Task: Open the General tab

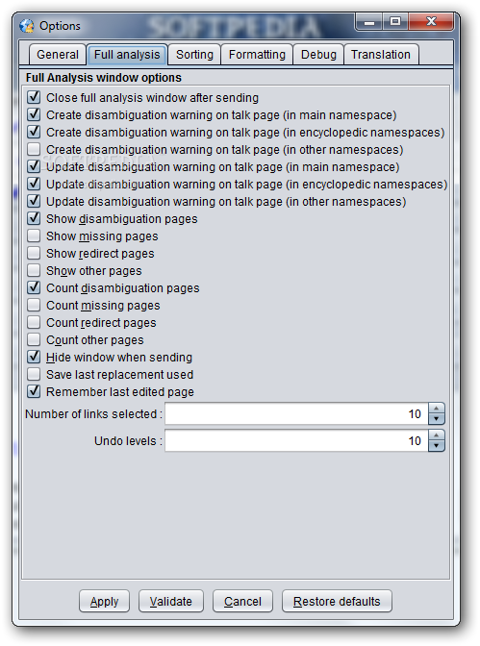Action: (58, 55)
